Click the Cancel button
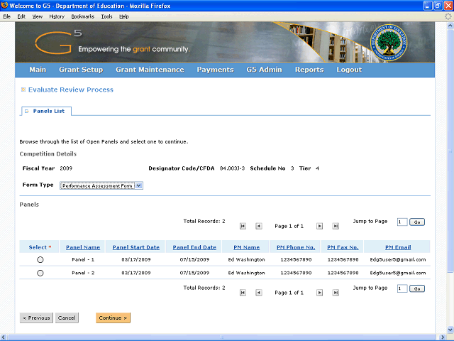Image resolution: width=454 pixels, height=341 pixels. [67, 318]
